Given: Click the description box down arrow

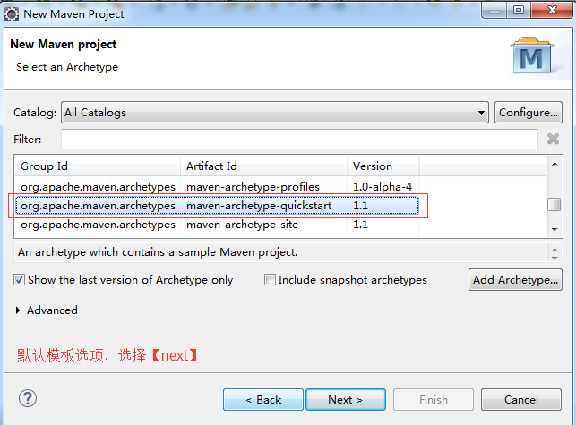Looking at the screenshot, I should click(555, 258).
